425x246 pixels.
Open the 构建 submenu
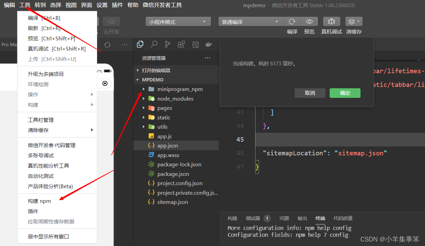click(x=57, y=105)
